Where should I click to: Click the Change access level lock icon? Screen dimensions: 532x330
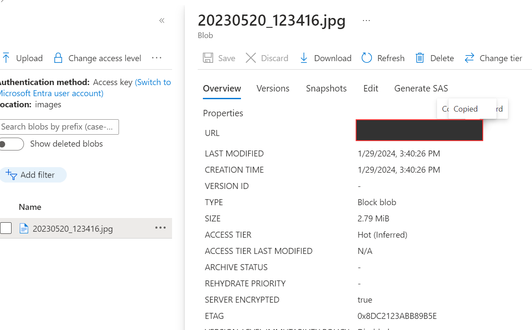tap(58, 58)
